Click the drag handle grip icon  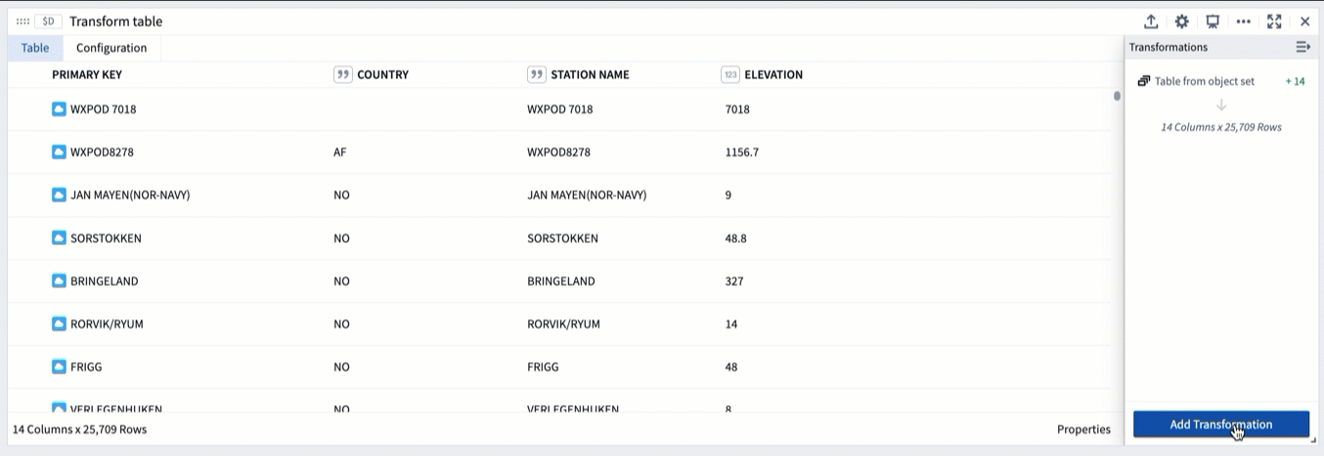click(22, 21)
